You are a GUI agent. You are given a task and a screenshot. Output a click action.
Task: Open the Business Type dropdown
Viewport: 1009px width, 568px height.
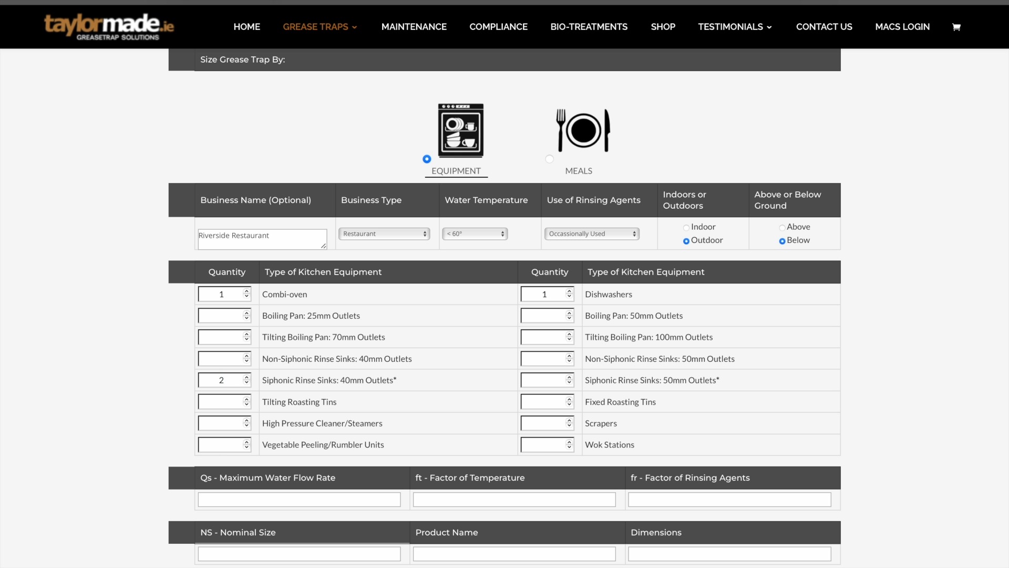point(384,234)
